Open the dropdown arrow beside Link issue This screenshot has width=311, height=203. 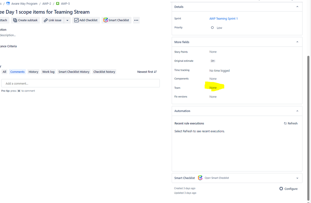point(67,20)
